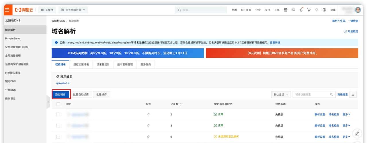Click the code/API icon in top bar
Screen dimensions: 367x143
point(286,10)
